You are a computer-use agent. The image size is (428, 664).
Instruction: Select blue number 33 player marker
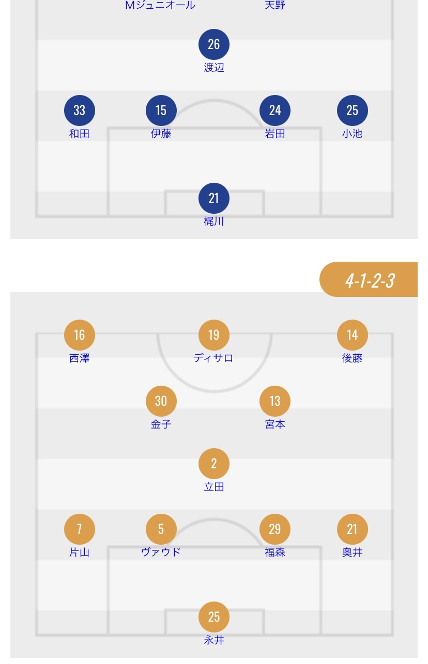coord(79,110)
